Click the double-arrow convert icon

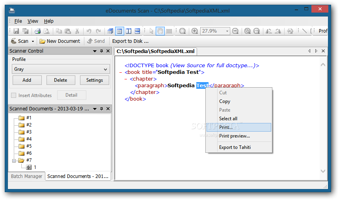tap(290, 31)
